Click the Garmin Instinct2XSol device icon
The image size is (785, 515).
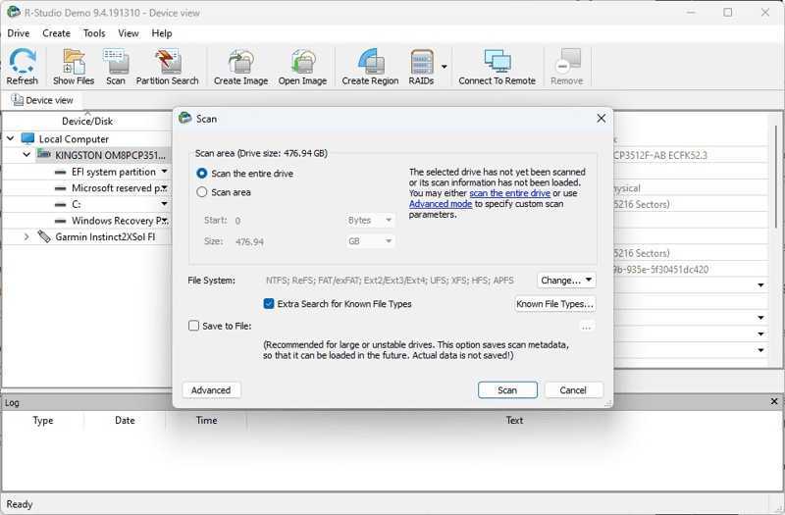coord(44,236)
